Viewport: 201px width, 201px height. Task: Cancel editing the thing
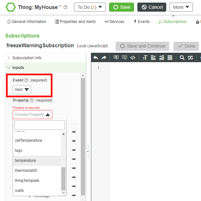coord(152,7)
